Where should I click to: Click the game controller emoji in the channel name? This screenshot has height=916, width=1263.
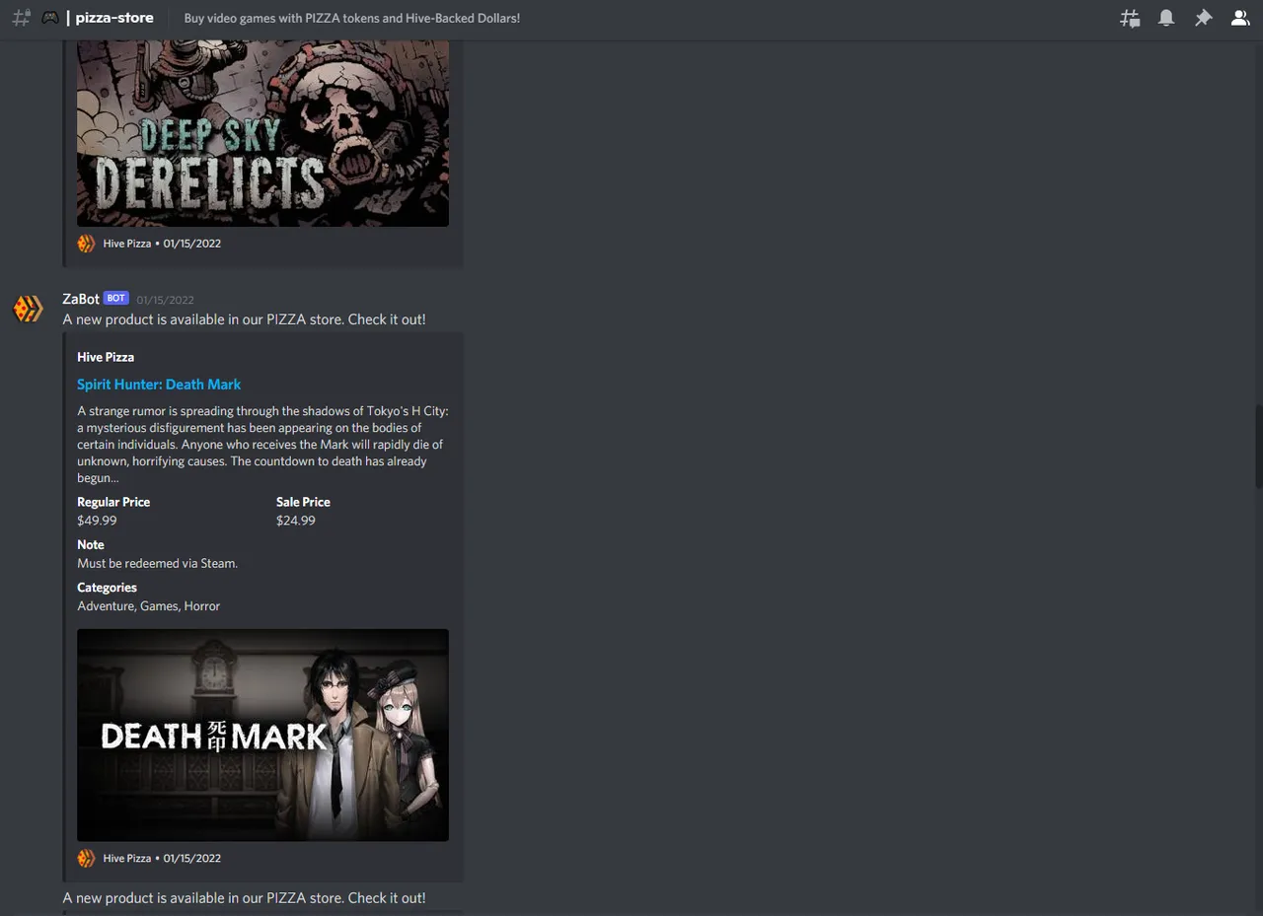click(49, 18)
